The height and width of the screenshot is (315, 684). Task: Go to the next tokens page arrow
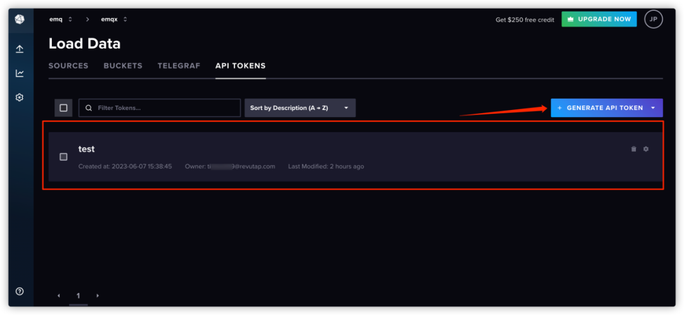(x=98, y=295)
